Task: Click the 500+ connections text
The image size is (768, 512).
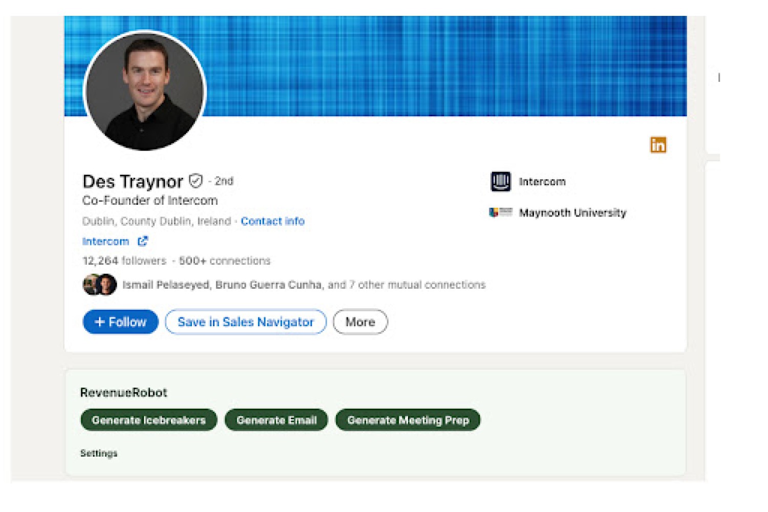Action: coord(224,261)
